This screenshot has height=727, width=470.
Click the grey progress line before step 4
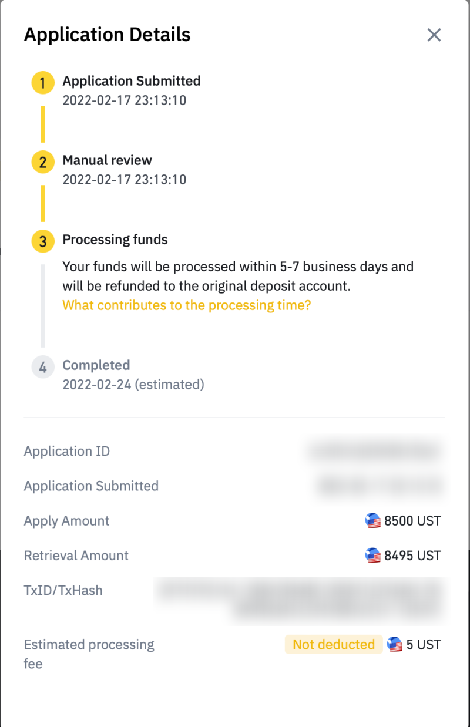(x=43, y=305)
